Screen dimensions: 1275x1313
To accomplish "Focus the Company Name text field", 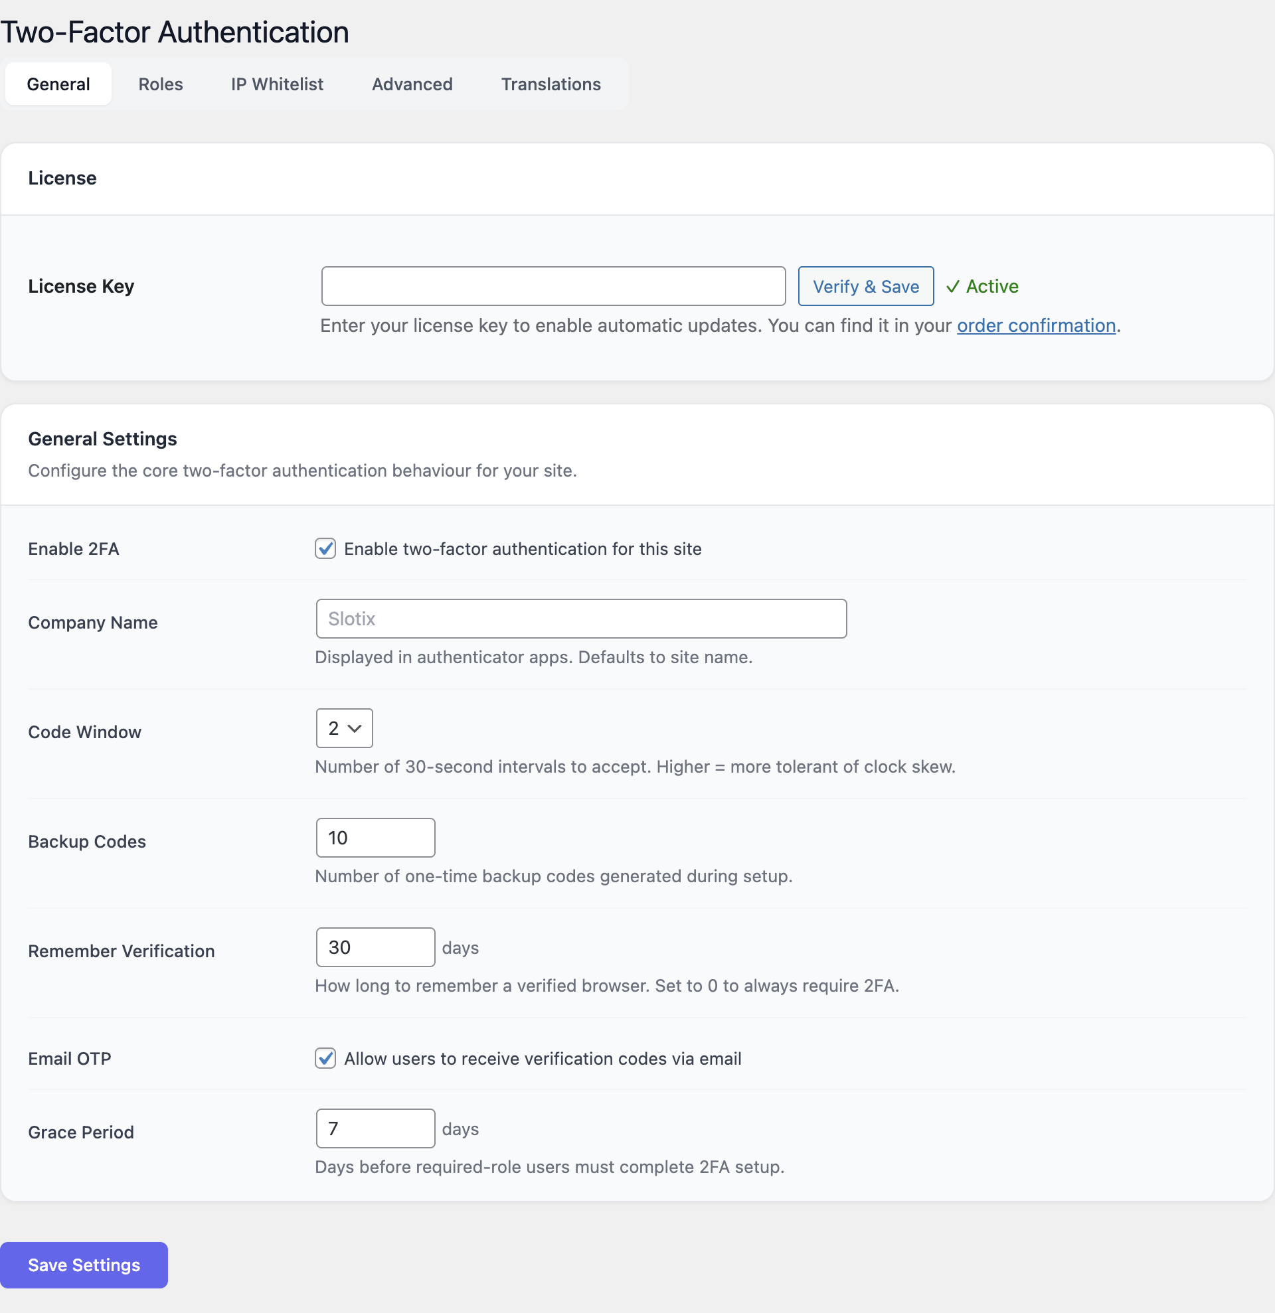I will pos(581,619).
